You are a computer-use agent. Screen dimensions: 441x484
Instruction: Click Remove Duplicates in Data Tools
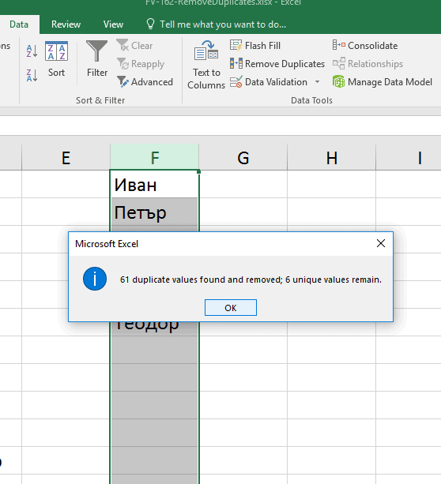(277, 64)
